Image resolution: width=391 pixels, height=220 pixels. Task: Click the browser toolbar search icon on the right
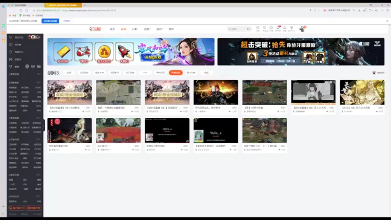354,10
